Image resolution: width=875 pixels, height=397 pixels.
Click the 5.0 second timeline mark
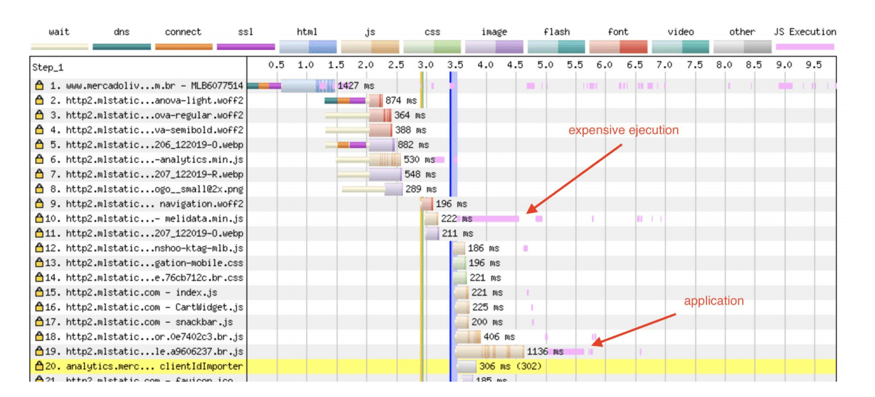click(x=545, y=65)
